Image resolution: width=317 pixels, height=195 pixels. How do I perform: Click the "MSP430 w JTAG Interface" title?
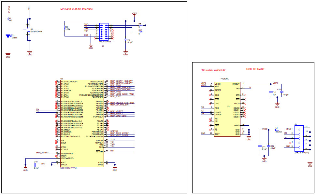tap(77, 9)
